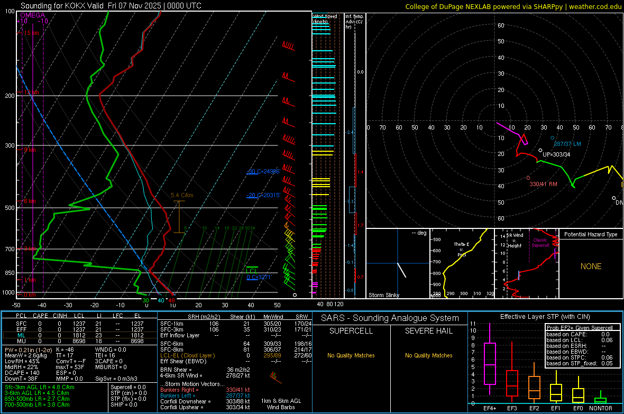Click the Bunkers Left = 287/37 kt row
This screenshot has width=624, height=414.
(205, 395)
